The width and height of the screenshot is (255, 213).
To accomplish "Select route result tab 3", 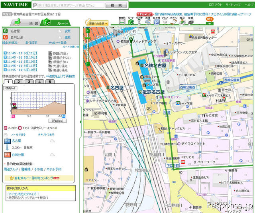I will click(29, 82).
